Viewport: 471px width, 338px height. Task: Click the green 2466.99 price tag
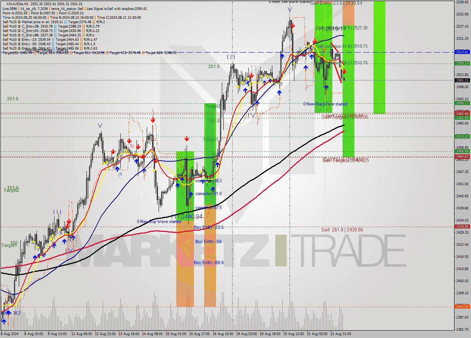click(462, 151)
